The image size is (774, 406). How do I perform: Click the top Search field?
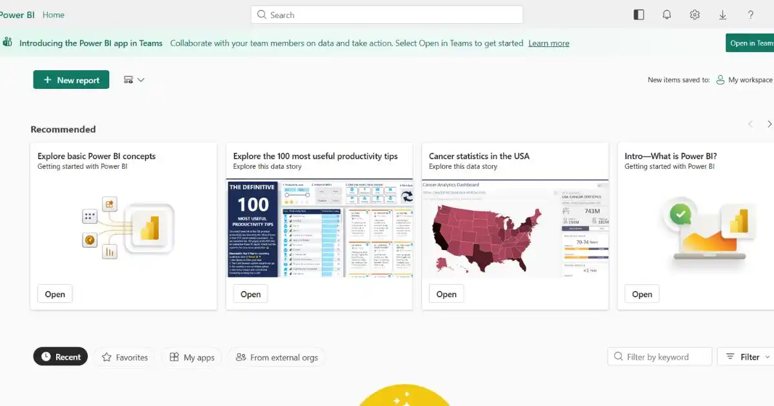click(x=387, y=15)
